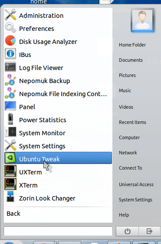Click the Power Statistics battery icon
This screenshot has width=161, height=244.
coord(10,119)
